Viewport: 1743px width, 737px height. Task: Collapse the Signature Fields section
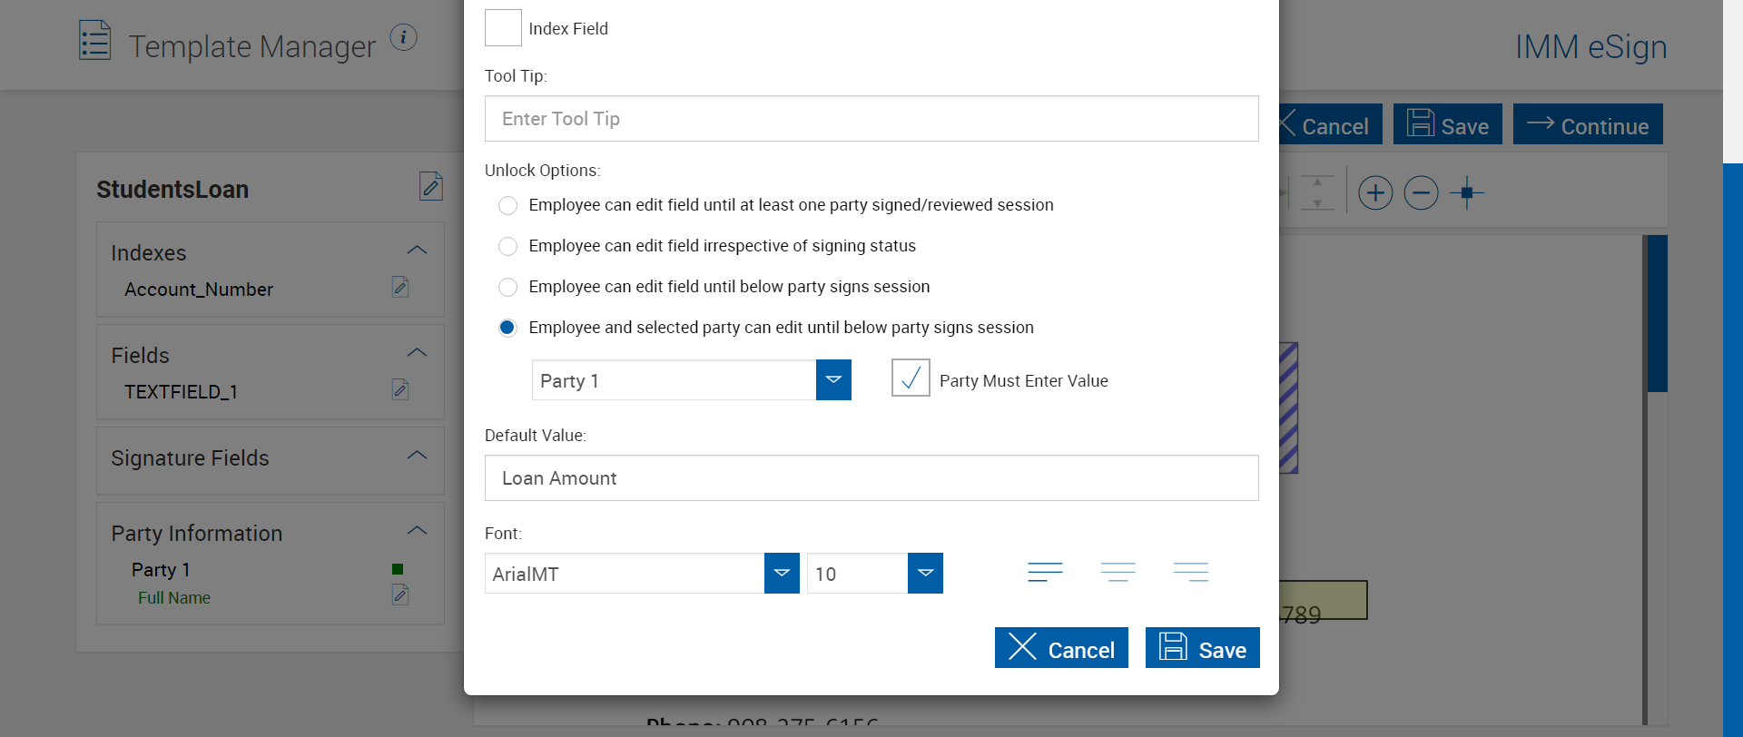417,456
